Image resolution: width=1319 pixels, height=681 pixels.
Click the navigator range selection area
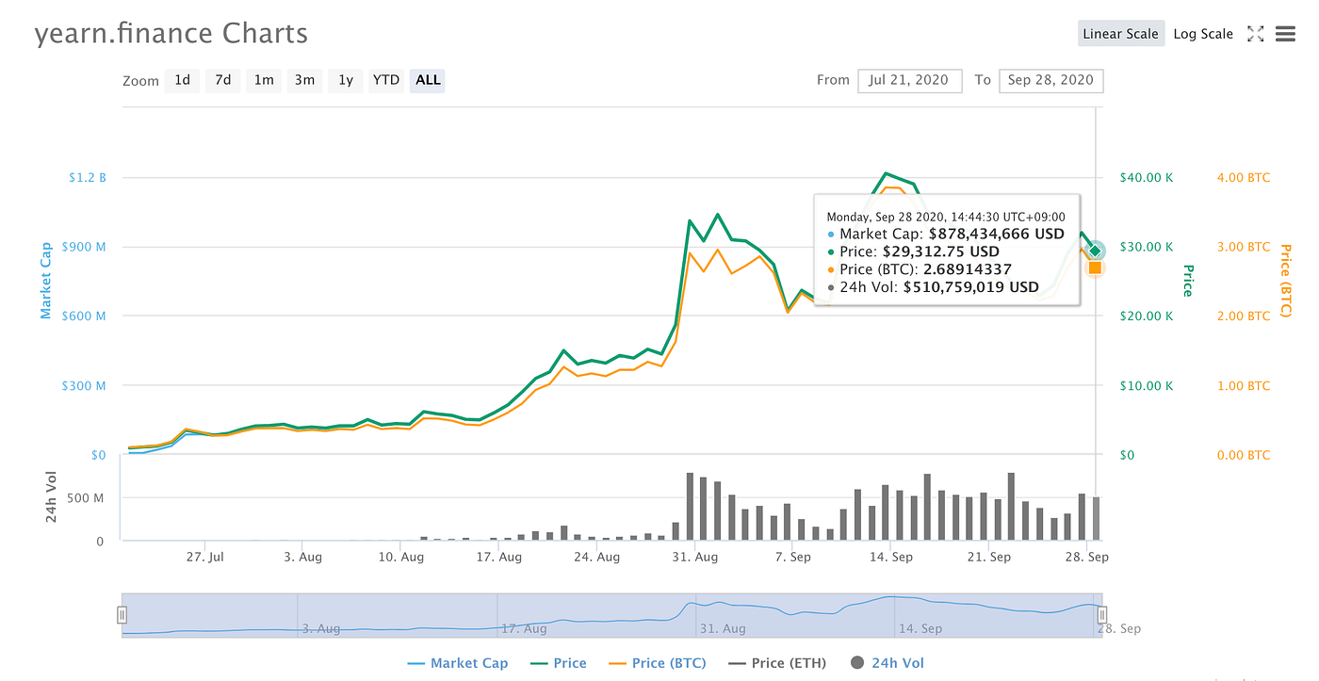click(611, 615)
